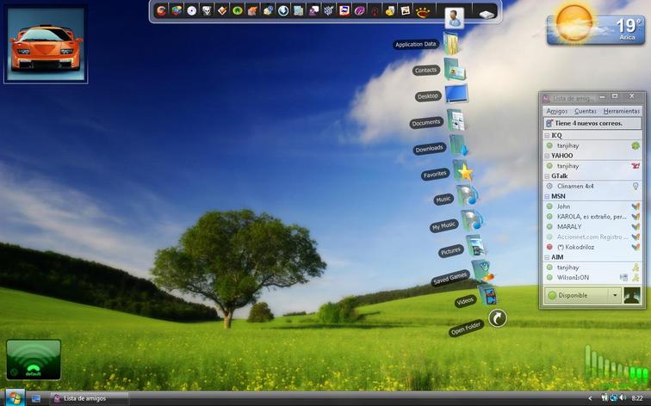Select the WilsonIsON contact in AIM
651x406 pixels.
[x=592, y=278]
